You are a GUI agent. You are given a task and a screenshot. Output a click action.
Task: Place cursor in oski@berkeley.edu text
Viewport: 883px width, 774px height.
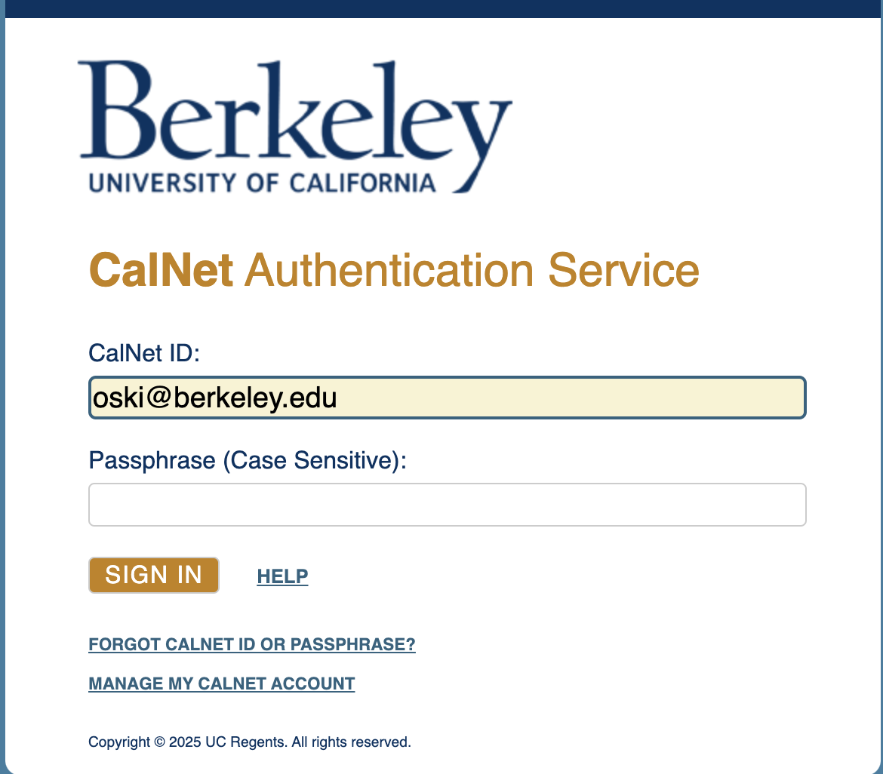(214, 398)
